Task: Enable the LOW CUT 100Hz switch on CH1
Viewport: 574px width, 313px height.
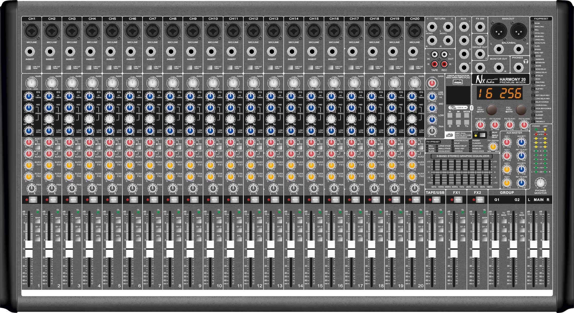Action: point(28,68)
